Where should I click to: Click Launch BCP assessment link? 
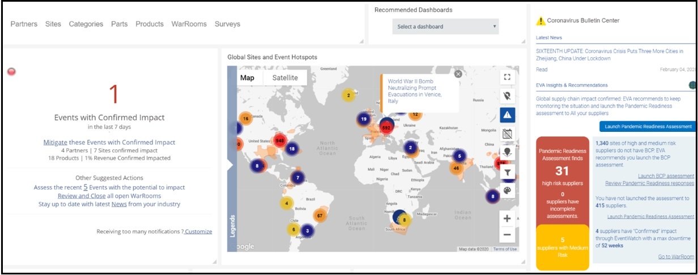point(666,176)
